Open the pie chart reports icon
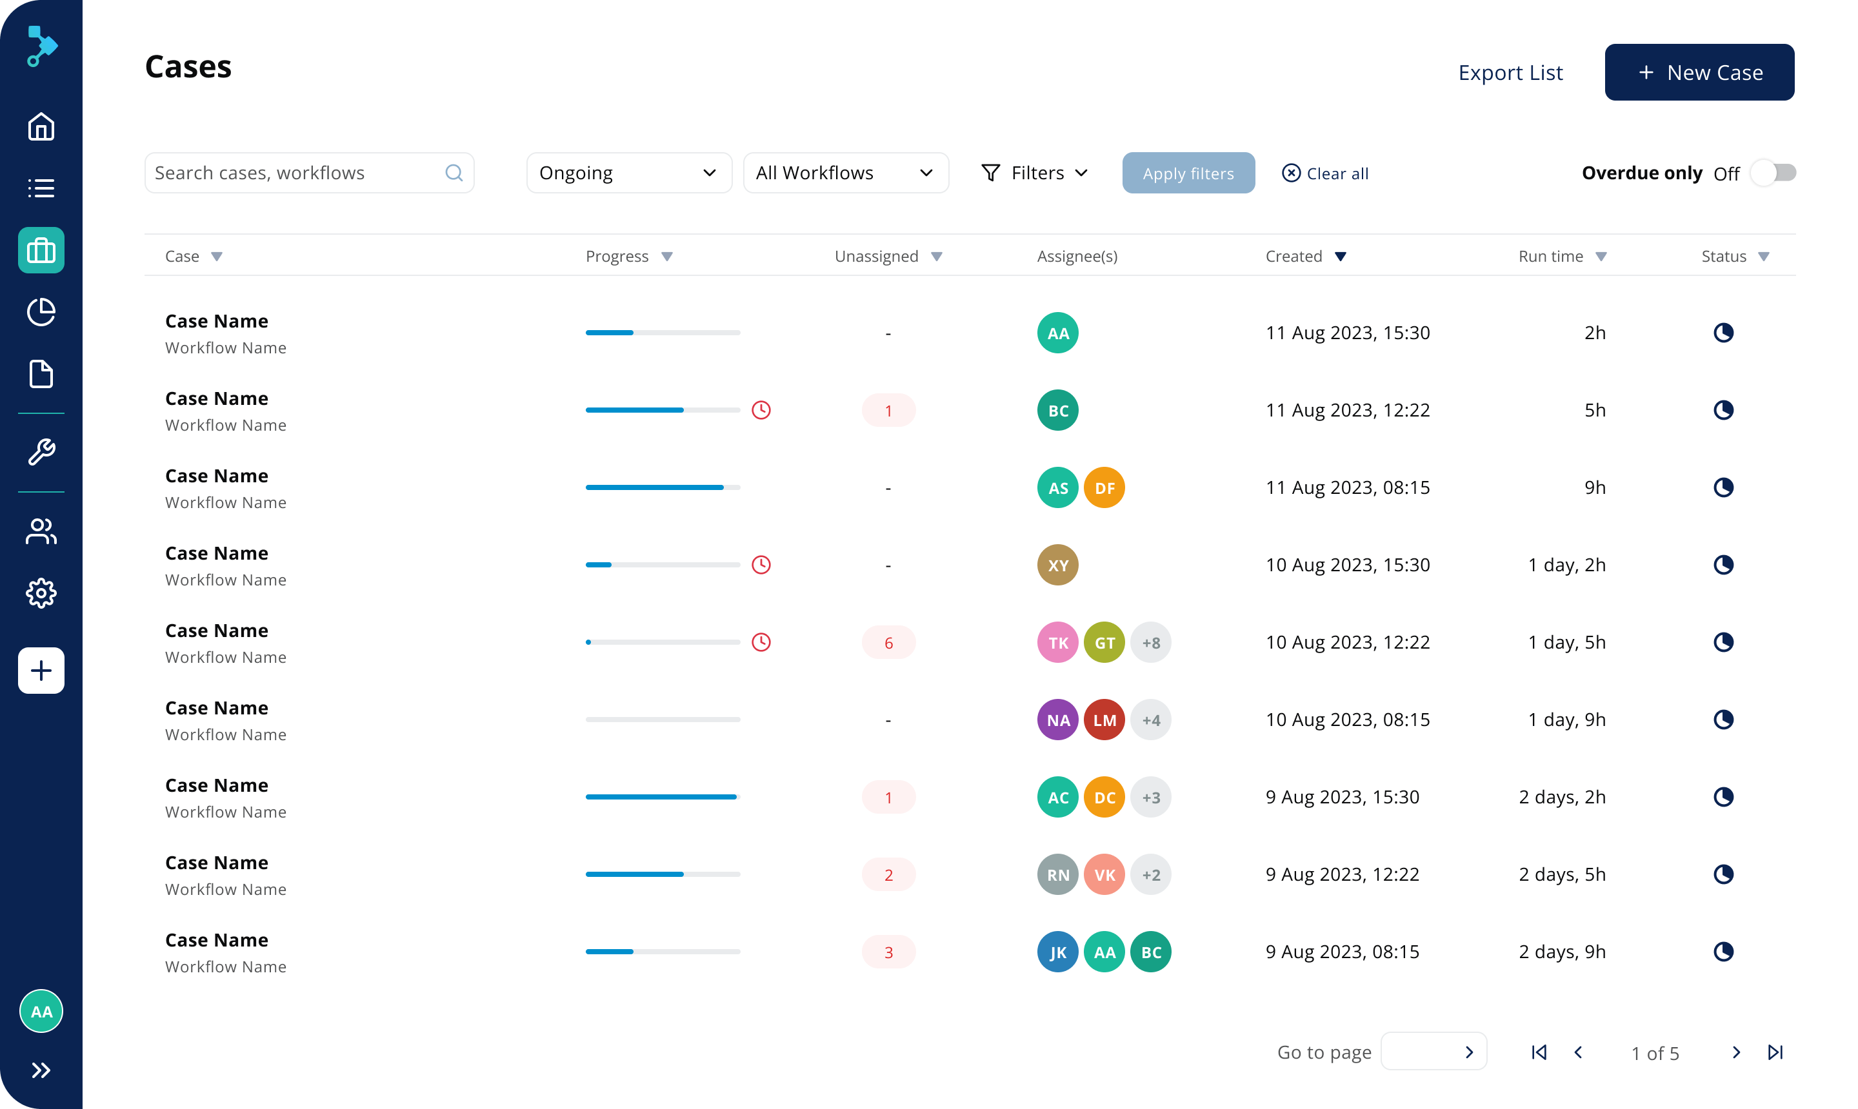 41,311
